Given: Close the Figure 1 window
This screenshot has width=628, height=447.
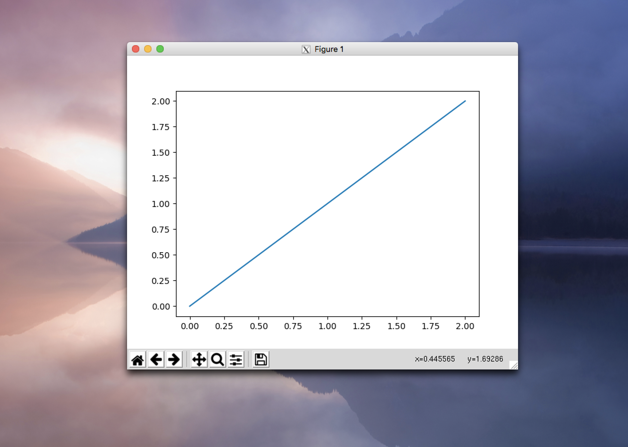Looking at the screenshot, I should click(136, 49).
